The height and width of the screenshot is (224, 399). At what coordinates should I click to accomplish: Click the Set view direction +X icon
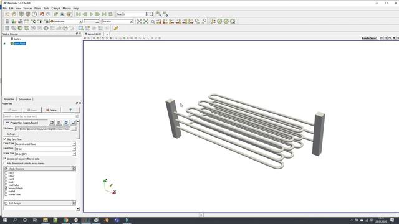click(159, 21)
